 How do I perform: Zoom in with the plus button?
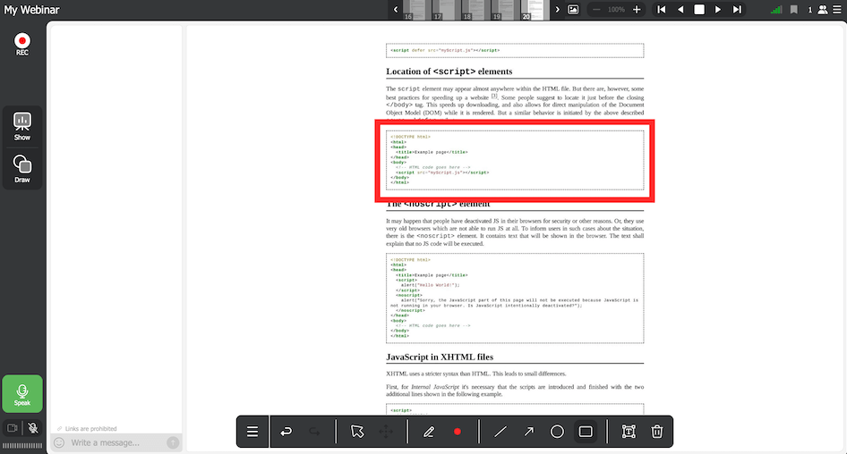tap(637, 10)
